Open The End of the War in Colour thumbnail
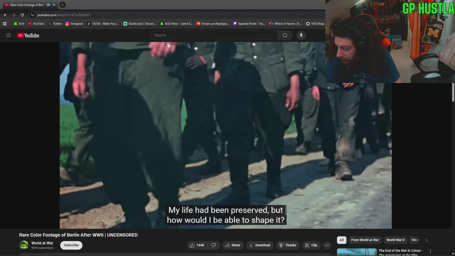Image resolution: width=455 pixels, height=256 pixels. [x=357, y=252]
